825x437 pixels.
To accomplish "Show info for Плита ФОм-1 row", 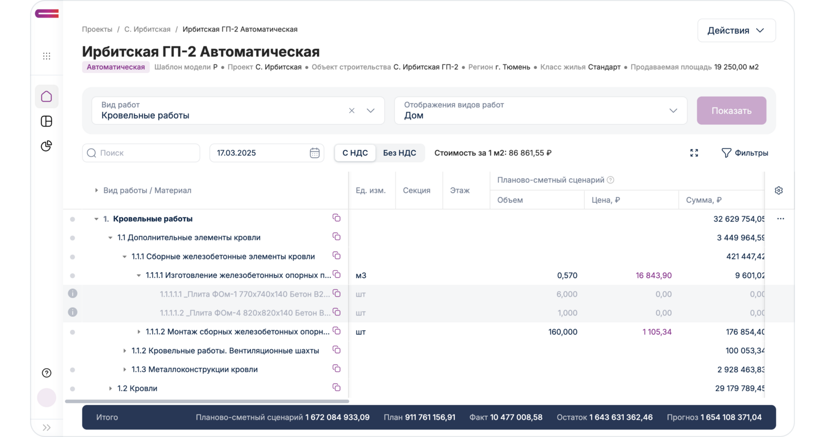I will point(73,293).
